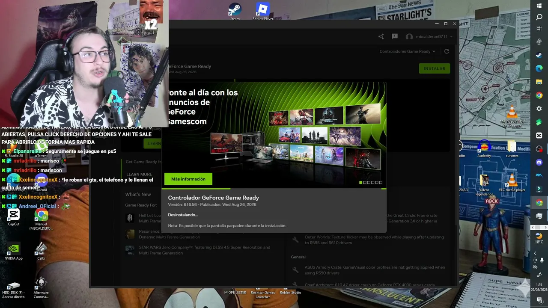Open the mbcalderon0711 account menu
The height and width of the screenshot is (308, 548).
click(429, 37)
